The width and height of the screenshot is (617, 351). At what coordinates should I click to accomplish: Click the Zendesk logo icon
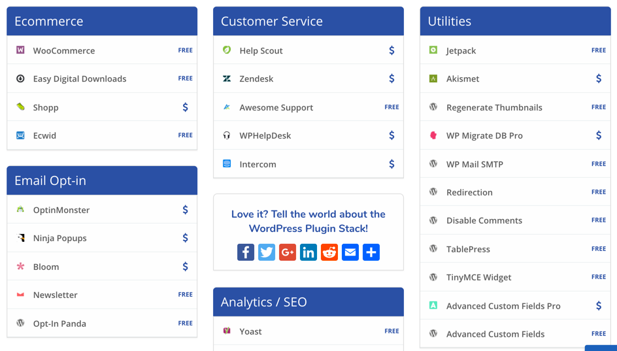click(x=227, y=78)
